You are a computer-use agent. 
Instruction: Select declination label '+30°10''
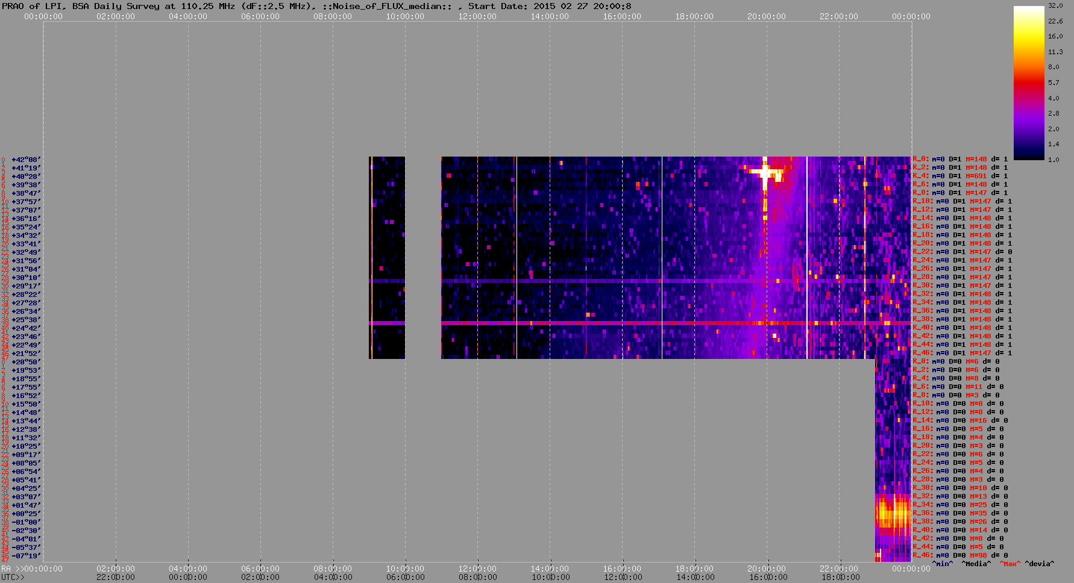pos(26,278)
